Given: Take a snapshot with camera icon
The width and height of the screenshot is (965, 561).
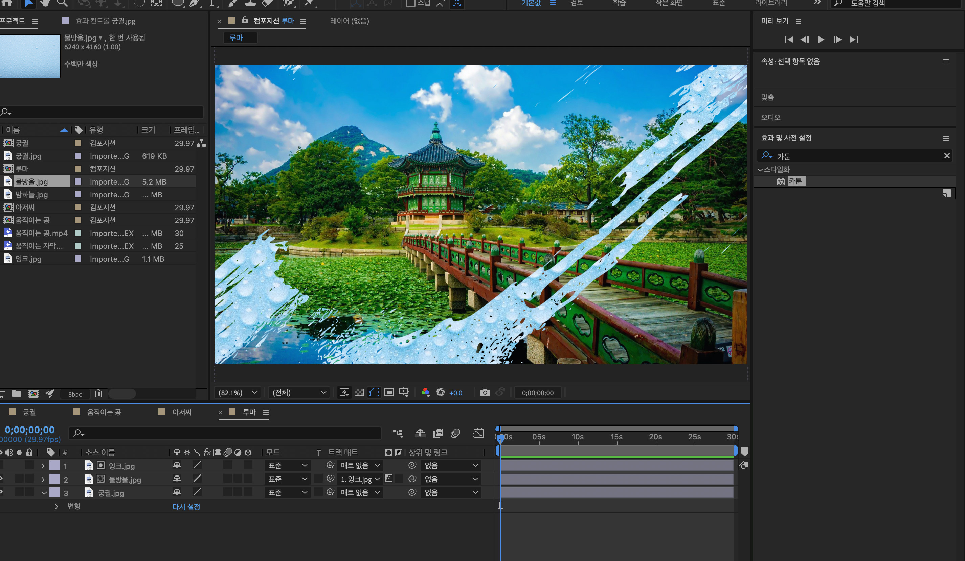Looking at the screenshot, I should pos(485,392).
